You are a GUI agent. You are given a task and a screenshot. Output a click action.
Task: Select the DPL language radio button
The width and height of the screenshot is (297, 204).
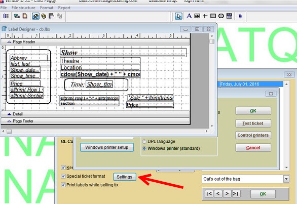pyautogui.click(x=144, y=141)
